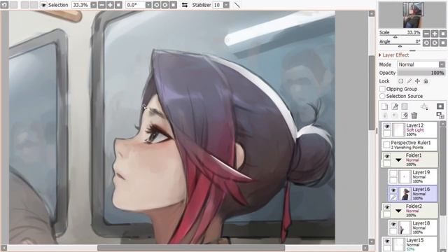448x252 pixels.
Task: Adjust the Angle slider in the navigator
Action: 400,45
